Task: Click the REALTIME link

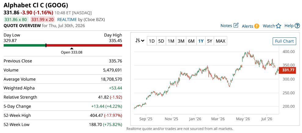Action: point(67,19)
